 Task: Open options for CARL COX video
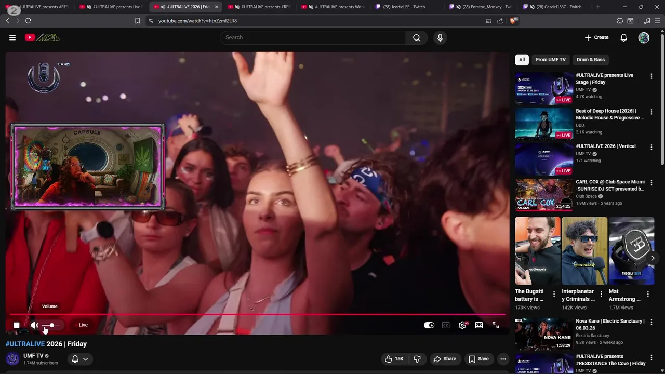651,183
